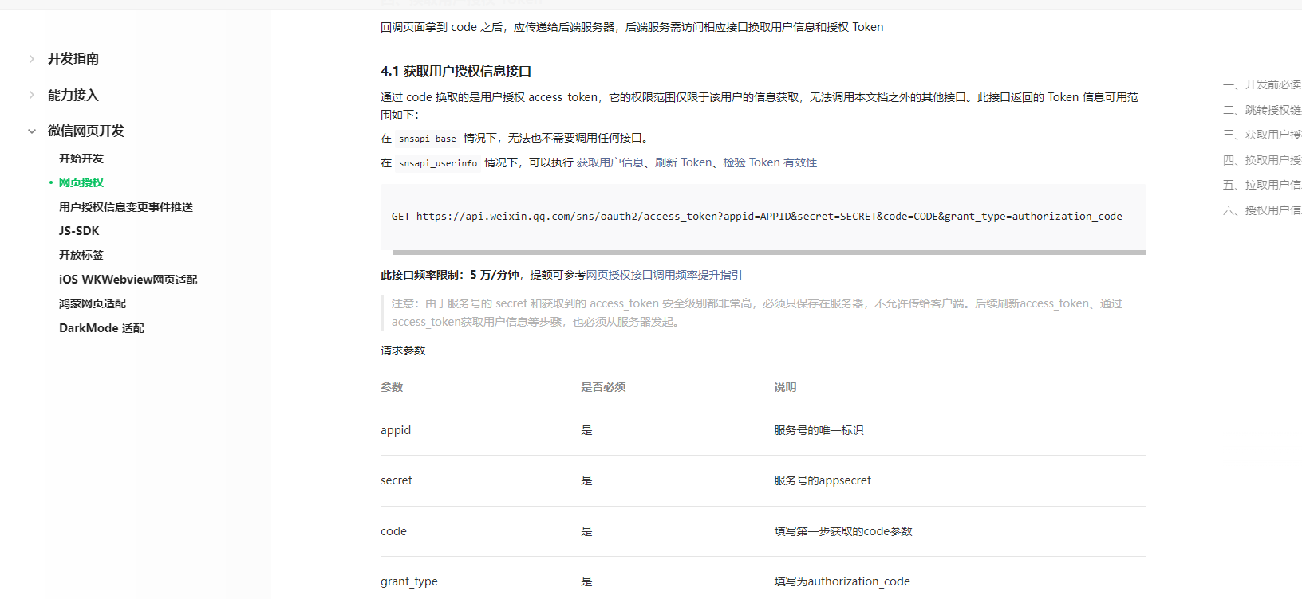Click the code block horizontal scrollbar
Viewport: 1302px width, 599px height.
click(x=770, y=253)
